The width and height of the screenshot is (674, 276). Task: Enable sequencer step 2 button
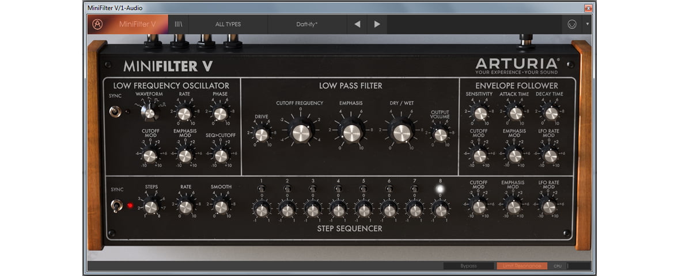coord(287,189)
